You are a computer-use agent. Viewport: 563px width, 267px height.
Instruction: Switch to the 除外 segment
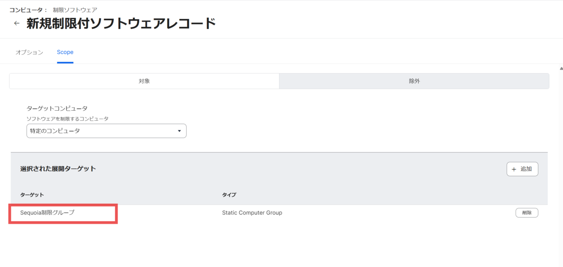point(414,81)
